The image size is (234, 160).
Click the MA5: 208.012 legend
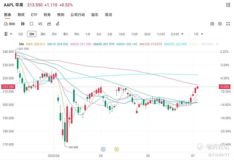[36, 44]
